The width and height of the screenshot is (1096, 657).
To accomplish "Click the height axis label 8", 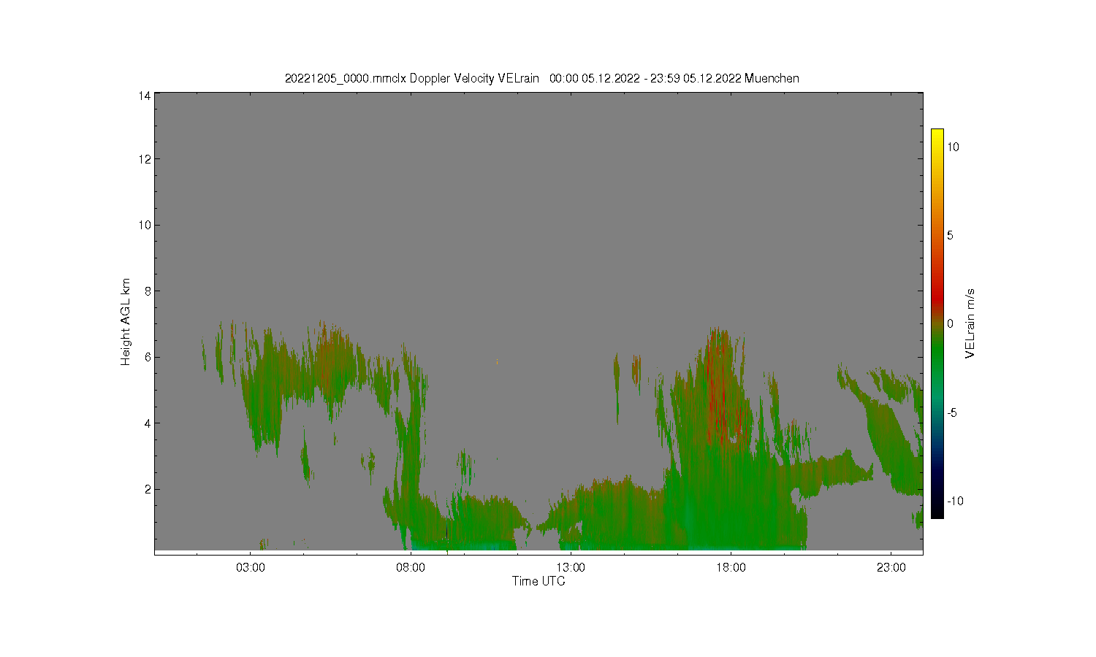I will (148, 291).
